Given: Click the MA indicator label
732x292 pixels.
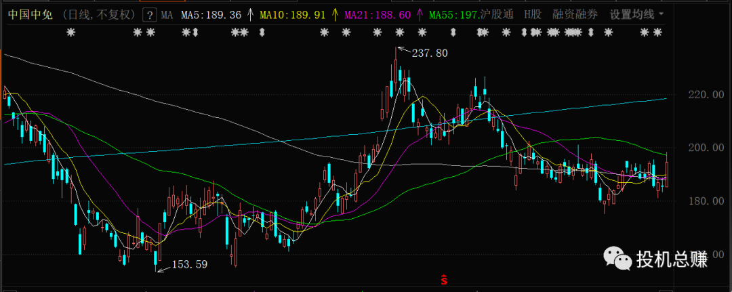Looking at the screenshot, I should click(x=167, y=14).
